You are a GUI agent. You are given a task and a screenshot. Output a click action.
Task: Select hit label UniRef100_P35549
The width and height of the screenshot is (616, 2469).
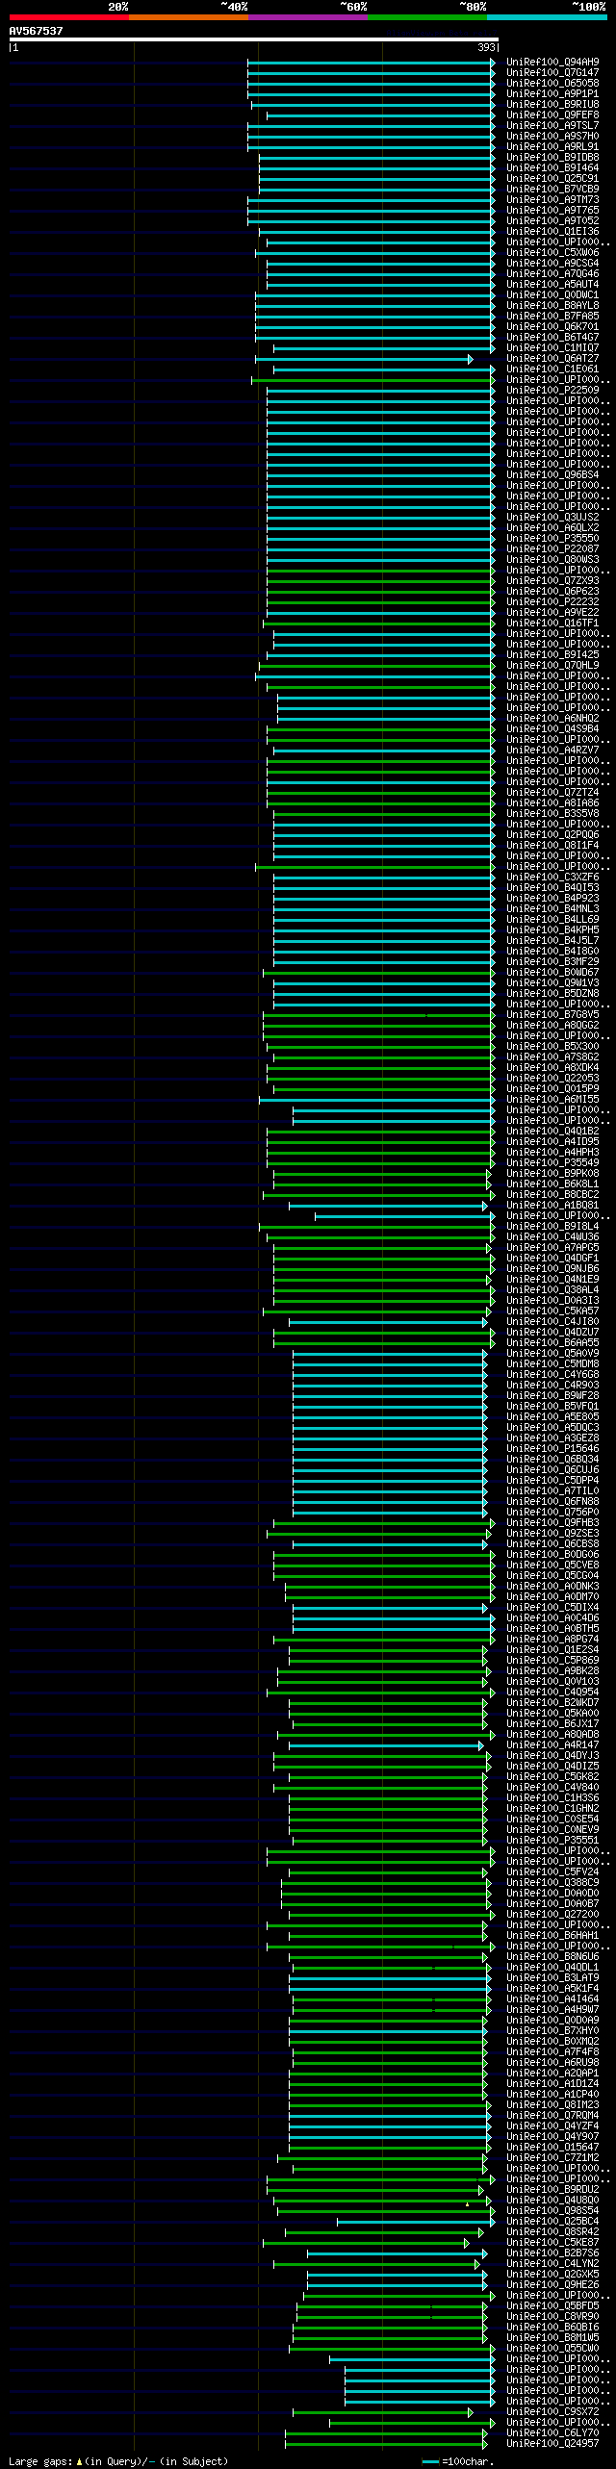pyautogui.click(x=552, y=1162)
